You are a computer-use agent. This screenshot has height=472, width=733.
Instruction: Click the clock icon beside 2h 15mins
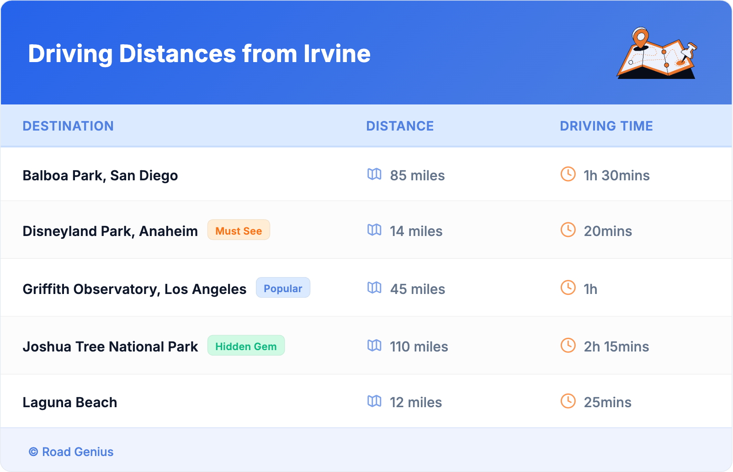[x=568, y=346]
